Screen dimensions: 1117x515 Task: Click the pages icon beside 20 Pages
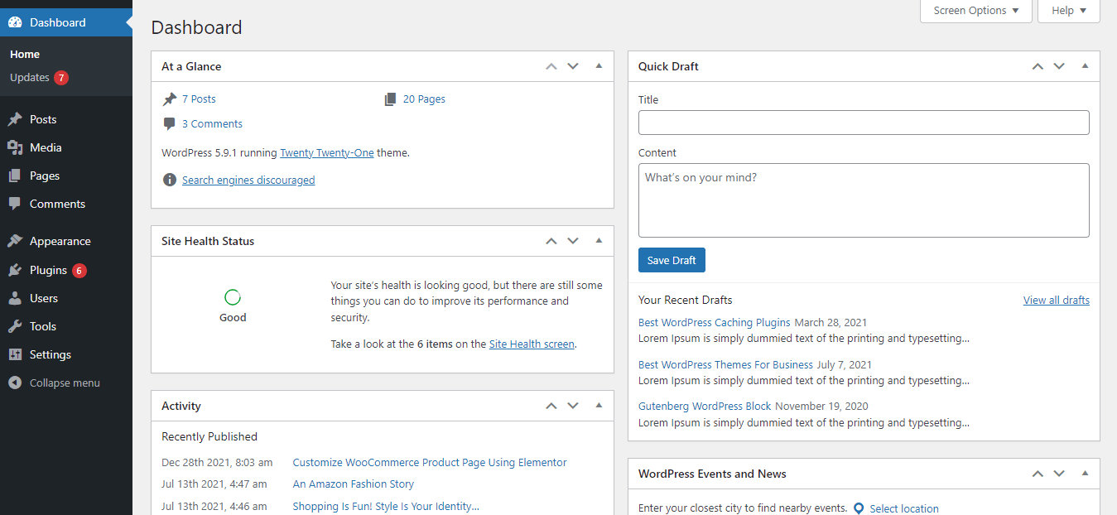390,99
